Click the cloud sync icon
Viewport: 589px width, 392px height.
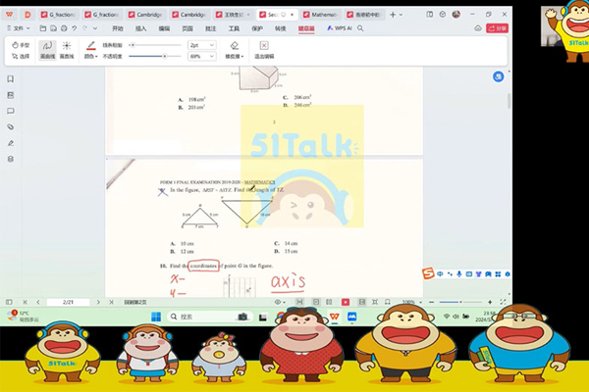(x=478, y=28)
